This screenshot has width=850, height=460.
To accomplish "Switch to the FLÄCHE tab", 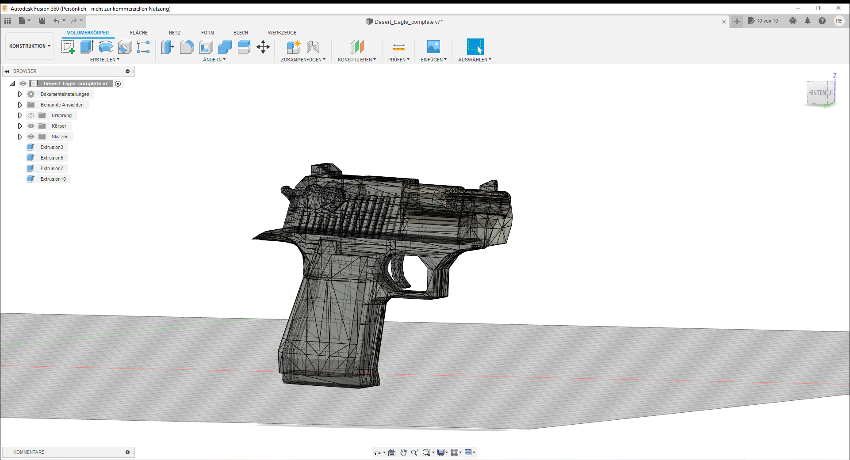I will point(138,32).
